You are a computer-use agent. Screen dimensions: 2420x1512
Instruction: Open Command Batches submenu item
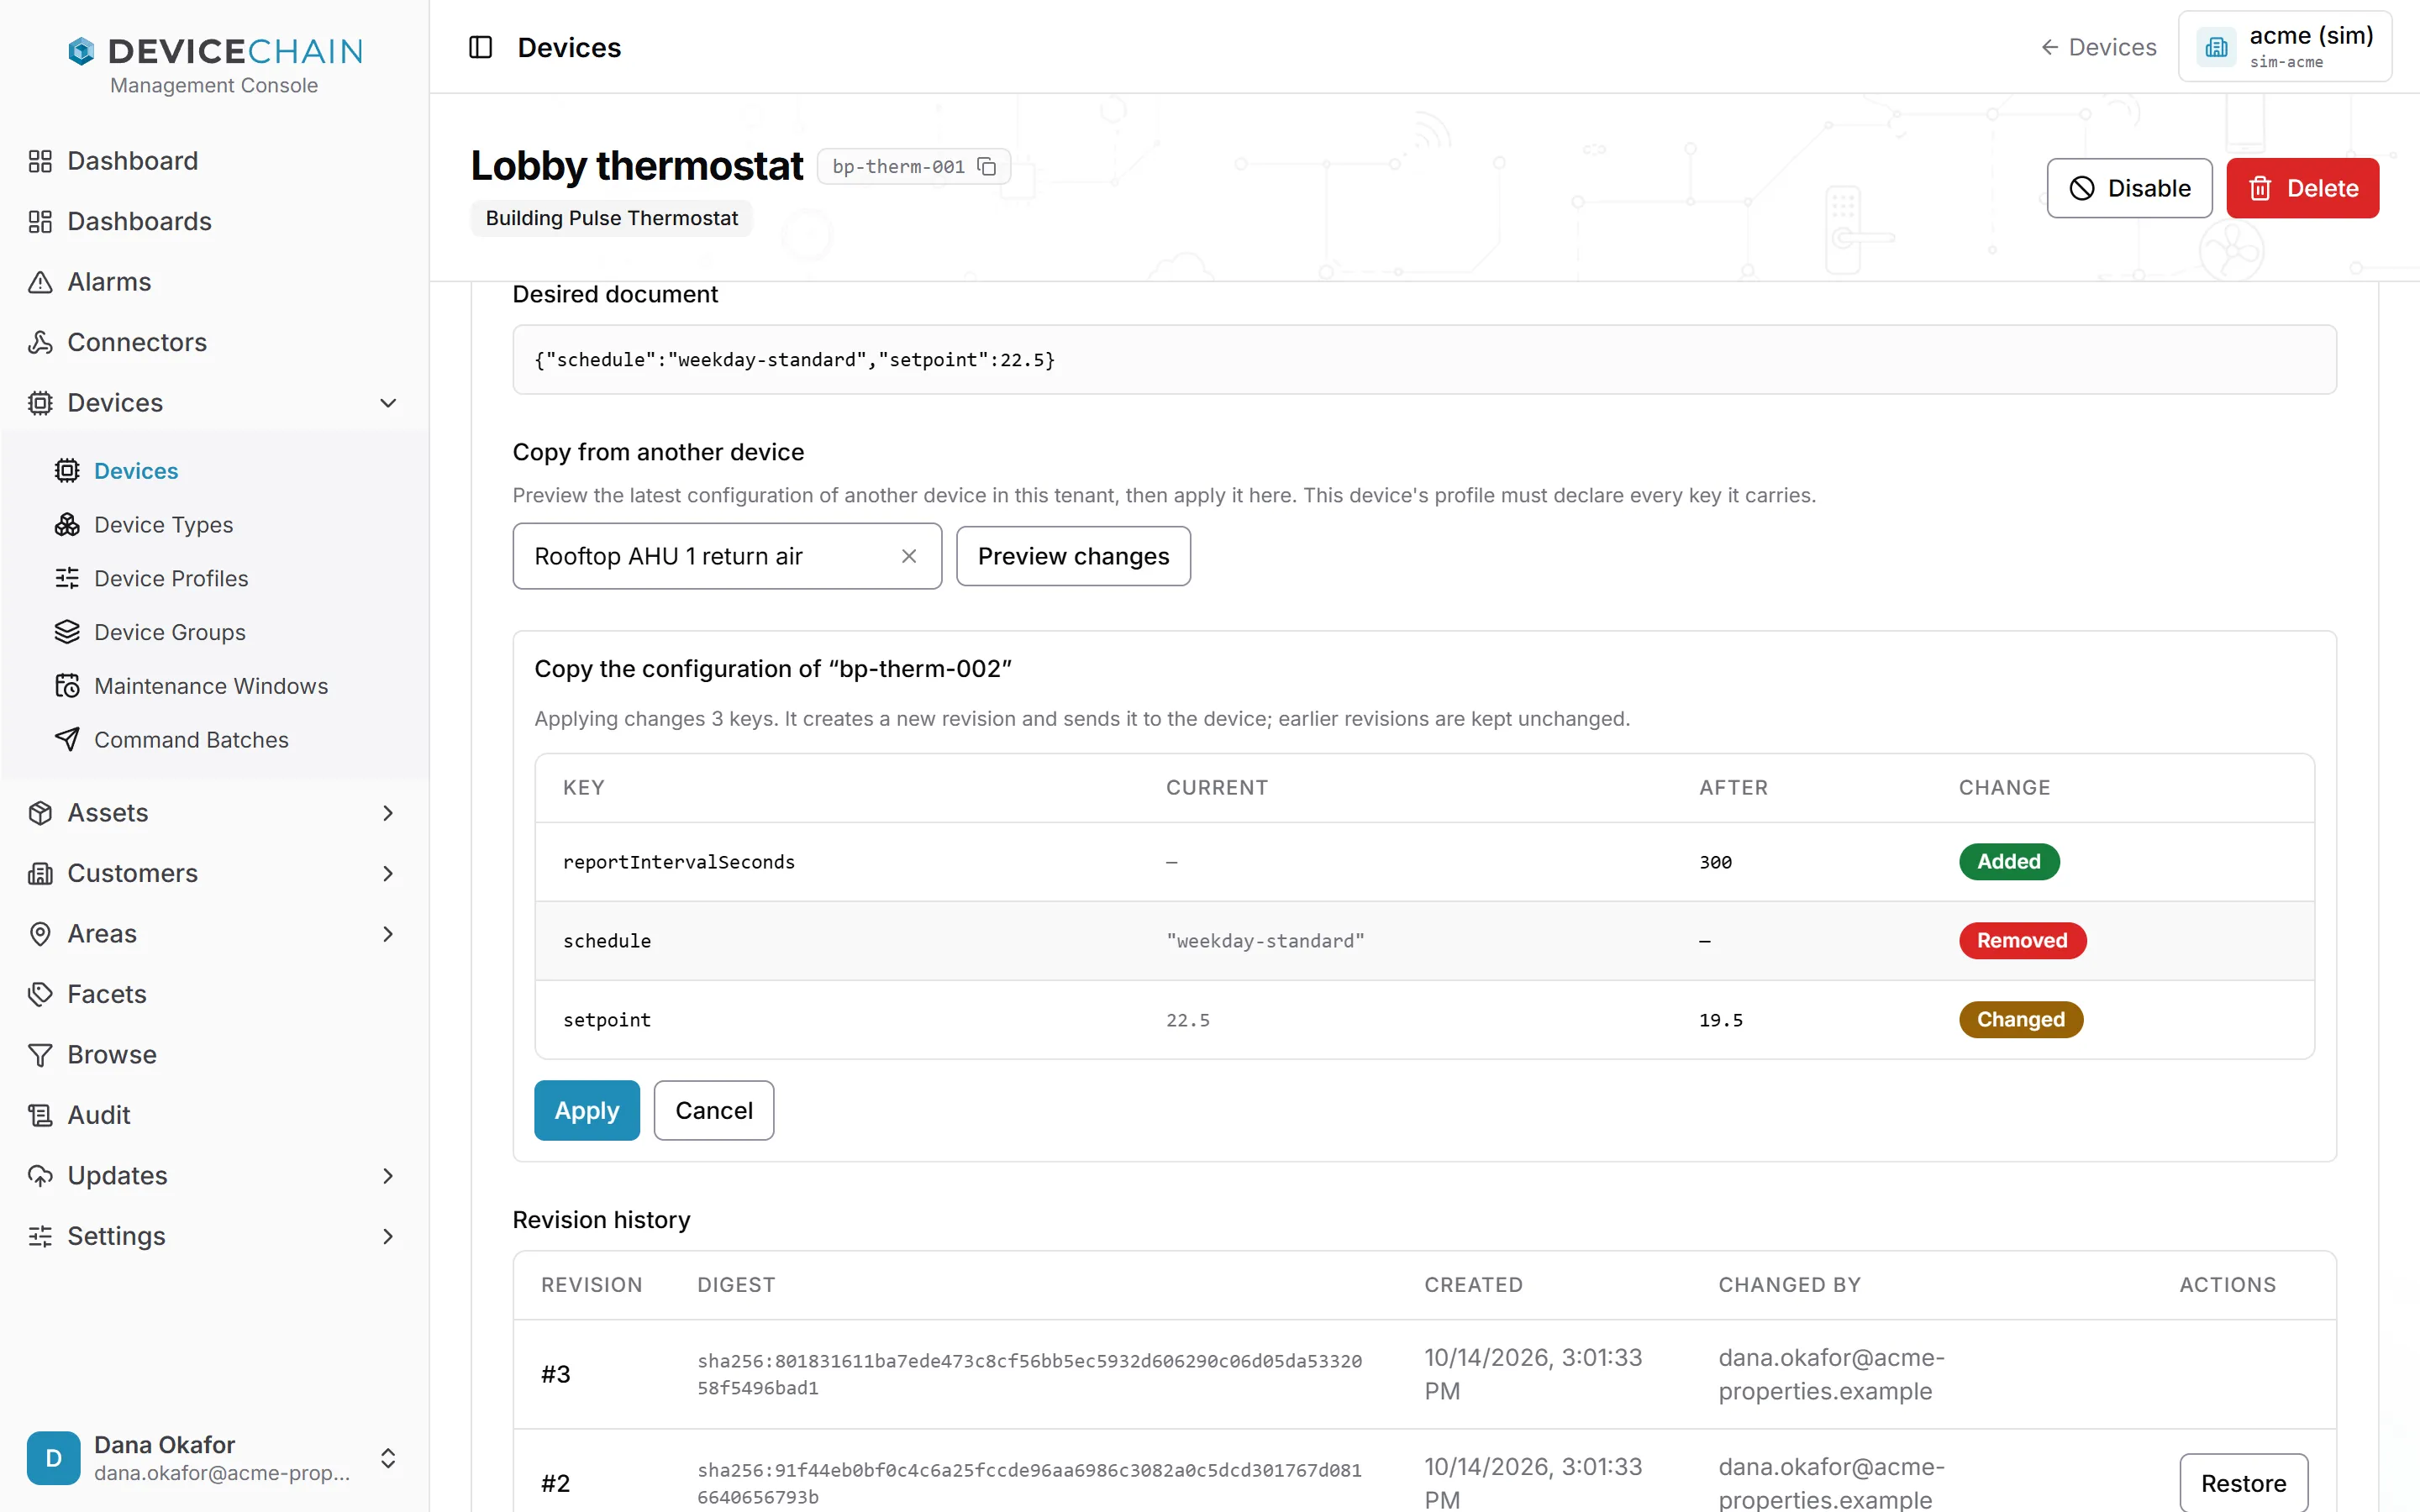pos(191,740)
